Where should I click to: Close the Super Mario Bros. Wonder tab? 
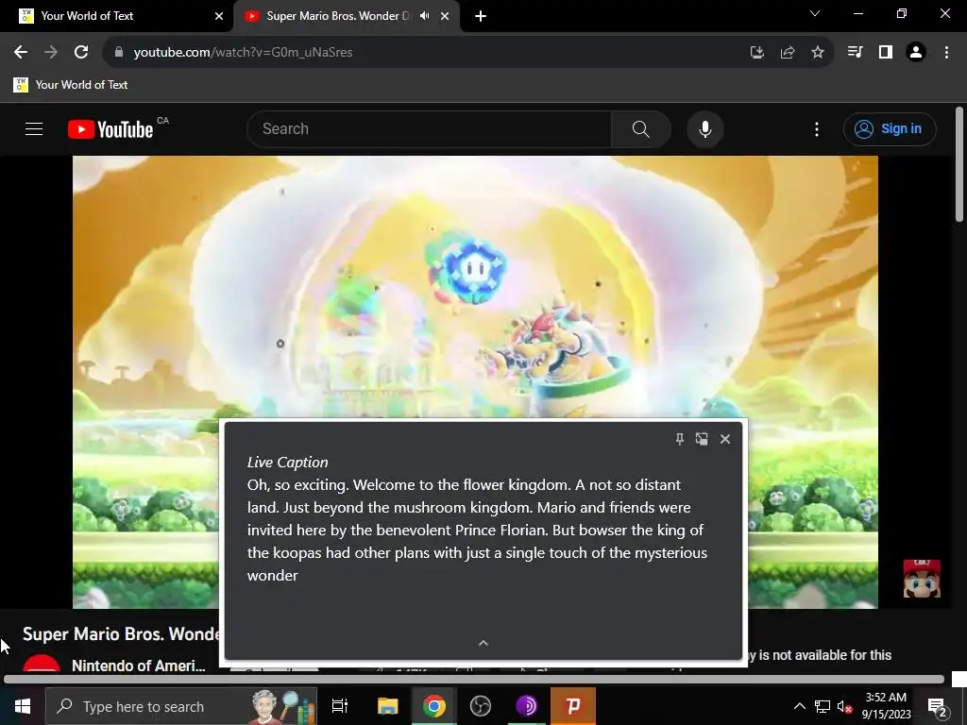click(445, 16)
